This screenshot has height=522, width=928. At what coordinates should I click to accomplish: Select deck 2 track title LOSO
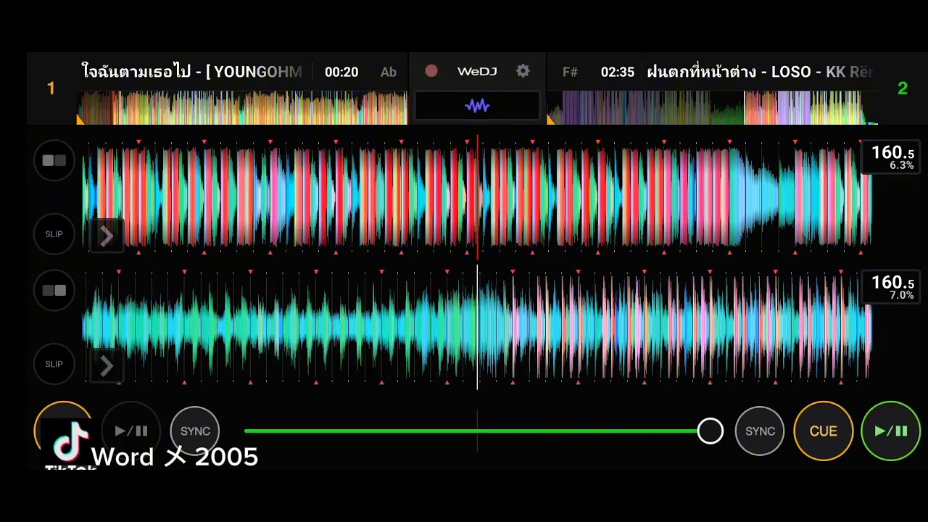(x=760, y=72)
